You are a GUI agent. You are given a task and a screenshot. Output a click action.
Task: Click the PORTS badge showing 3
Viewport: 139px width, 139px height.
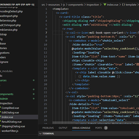coord(106,128)
